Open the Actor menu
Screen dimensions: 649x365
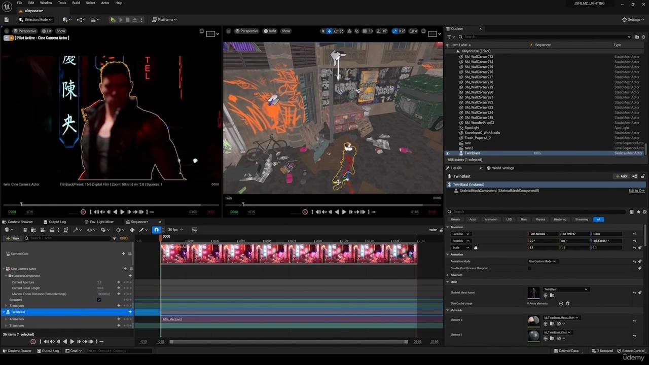pyautogui.click(x=105, y=3)
